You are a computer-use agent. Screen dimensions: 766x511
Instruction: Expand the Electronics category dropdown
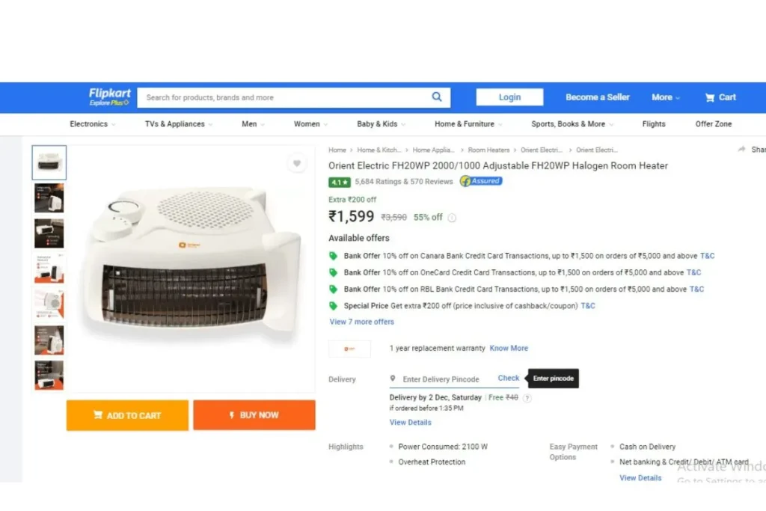point(92,124)
